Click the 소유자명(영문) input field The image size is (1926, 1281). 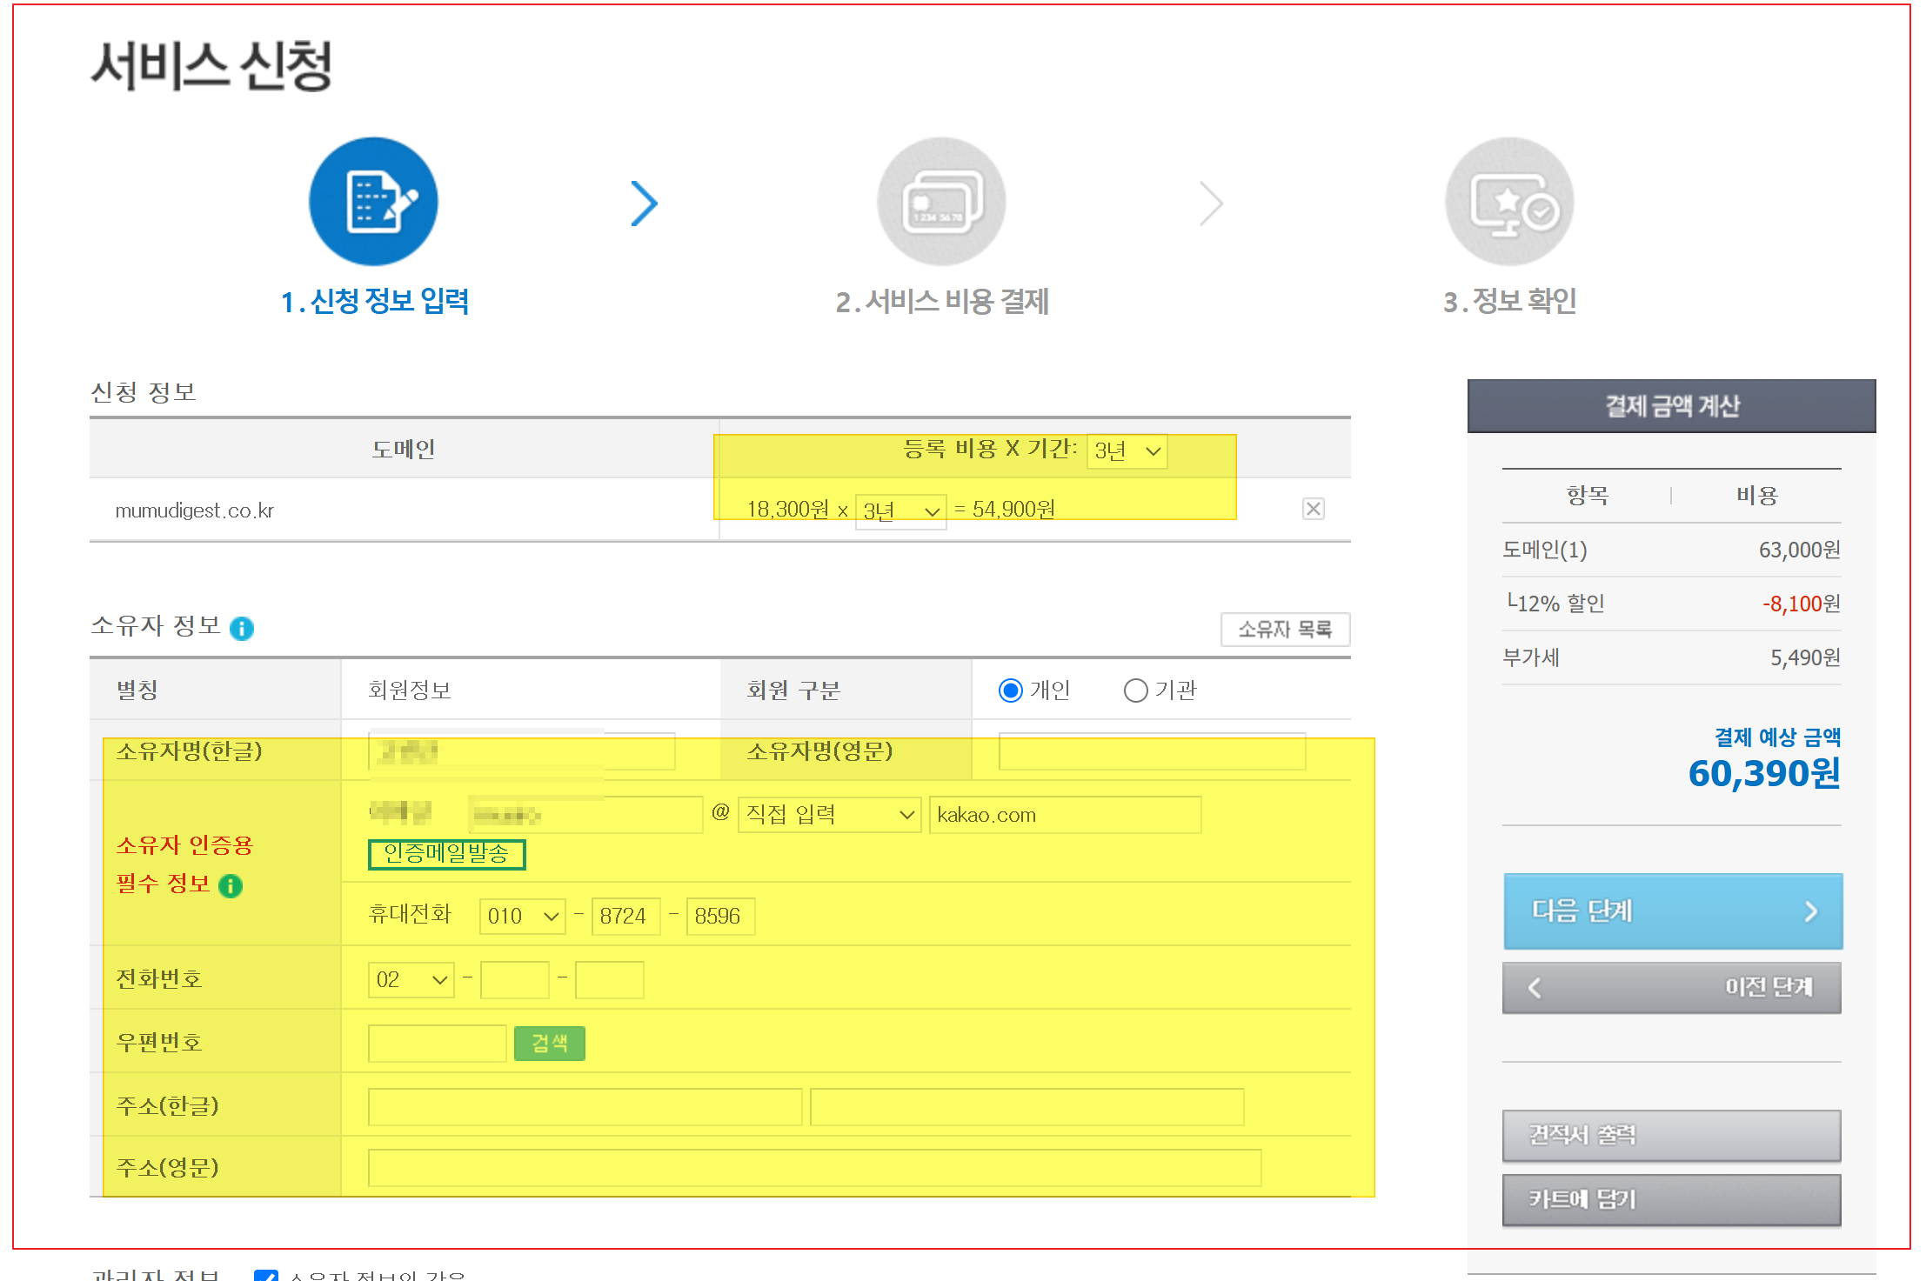click(x=1152, y=751)
